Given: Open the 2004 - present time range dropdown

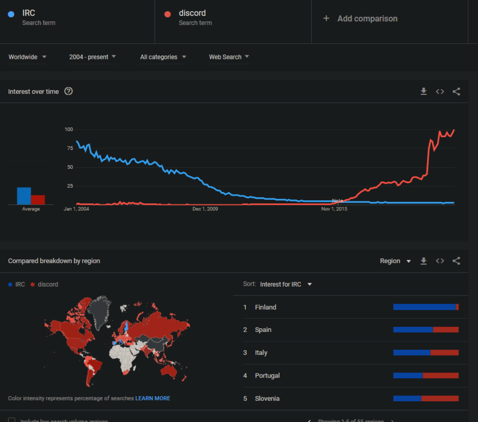Looking at the screenshot, I should (92, 57).
